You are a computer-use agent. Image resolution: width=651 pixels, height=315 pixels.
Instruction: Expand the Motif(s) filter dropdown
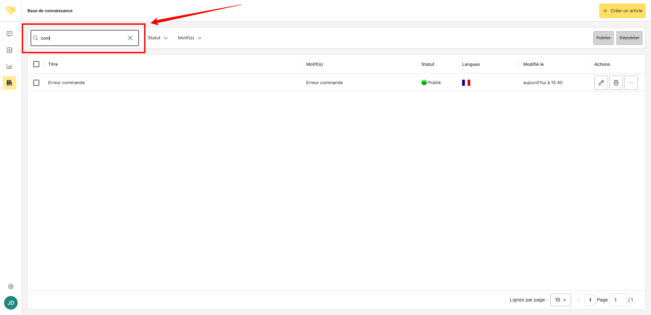[x=190, y=38]
